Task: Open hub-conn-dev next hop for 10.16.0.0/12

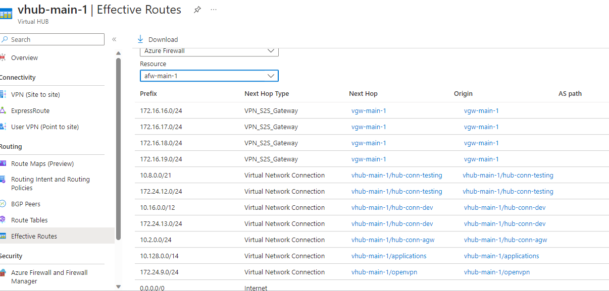Action: click(x=392, y=207)
